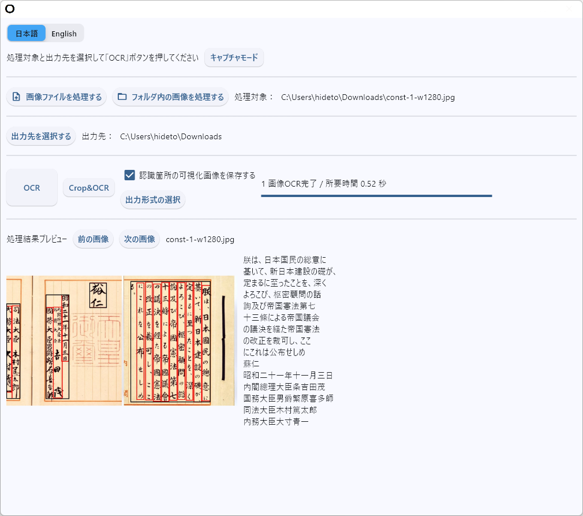Run Crop&OCR processing
Screen dimensions: 583x516
[x=88, y=187]
